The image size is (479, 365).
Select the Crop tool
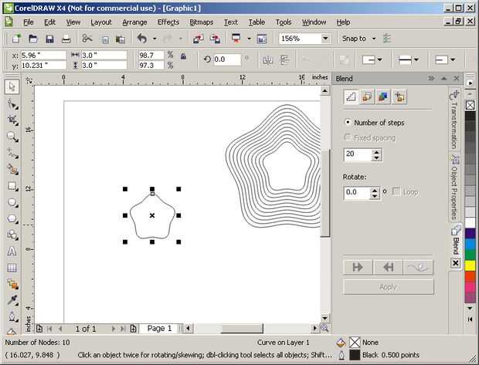coord(12,120)
